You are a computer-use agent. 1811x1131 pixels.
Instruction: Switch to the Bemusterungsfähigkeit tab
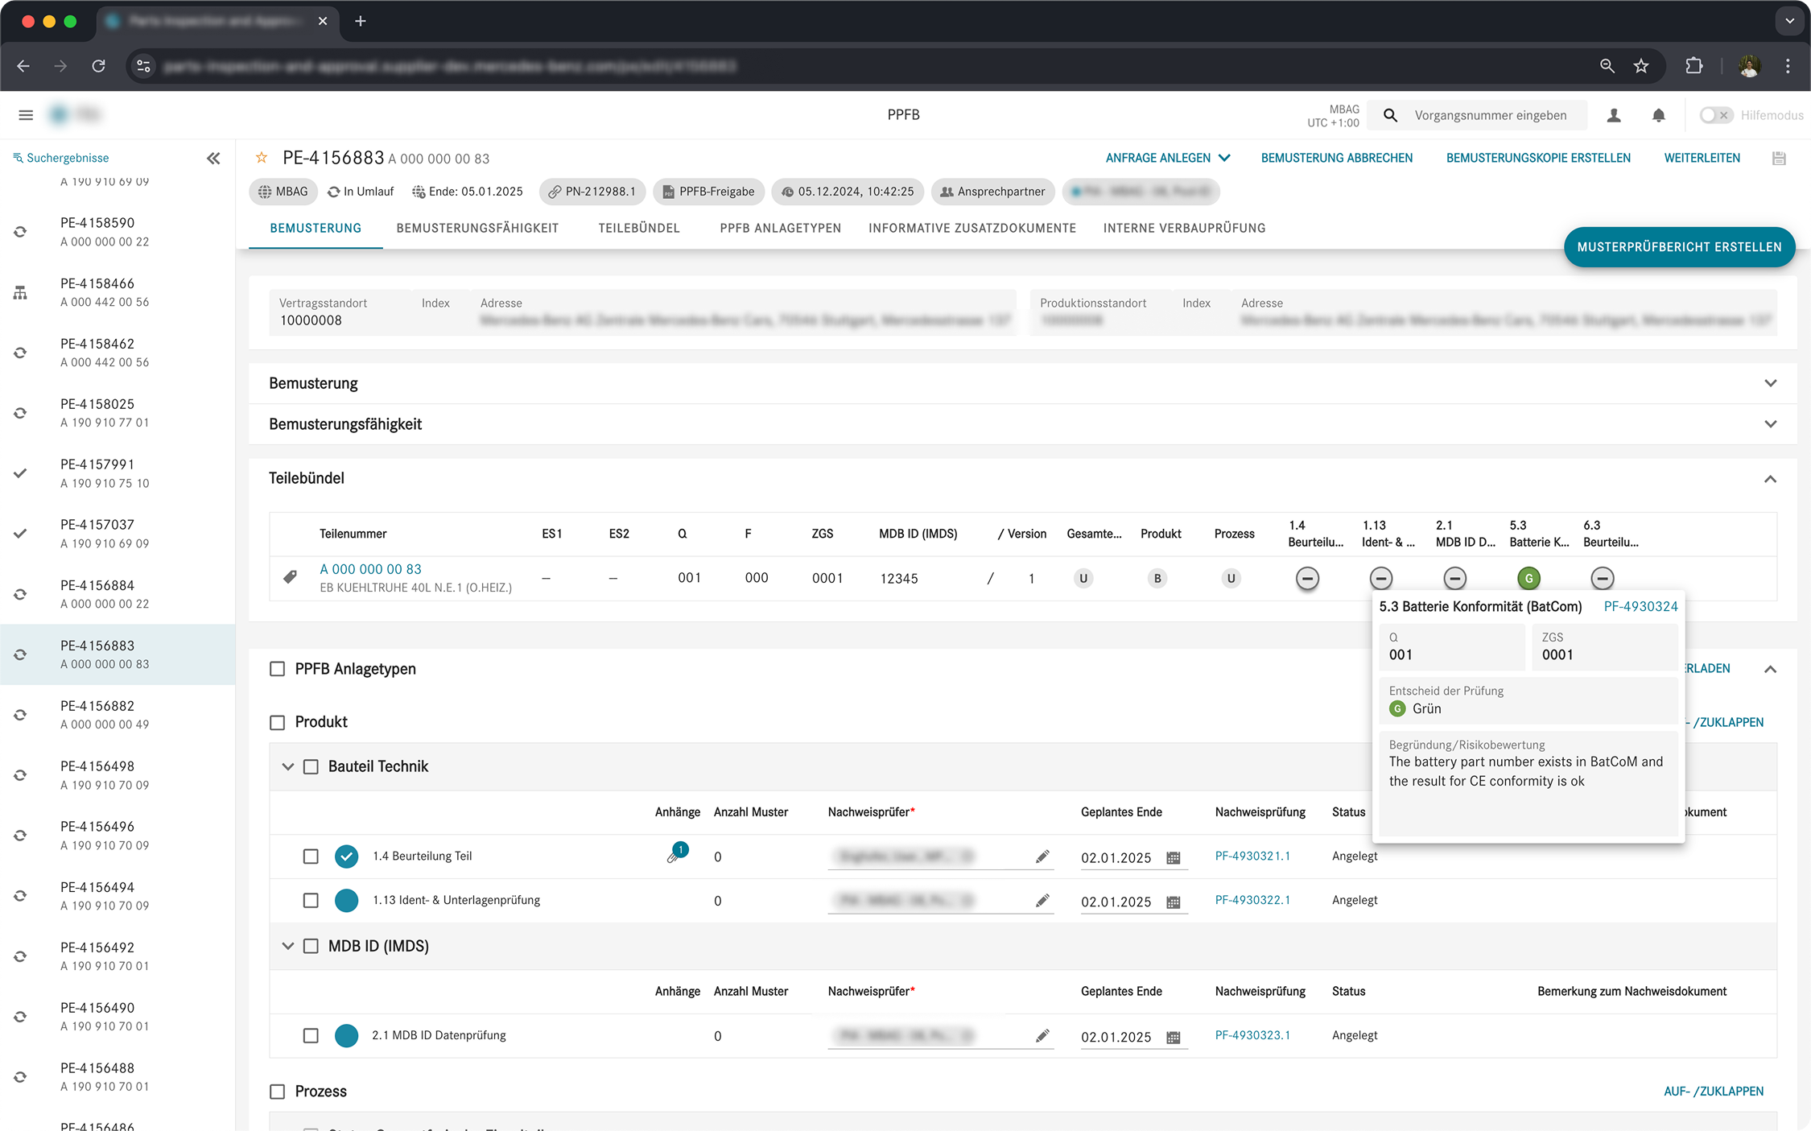click(477, 229)
